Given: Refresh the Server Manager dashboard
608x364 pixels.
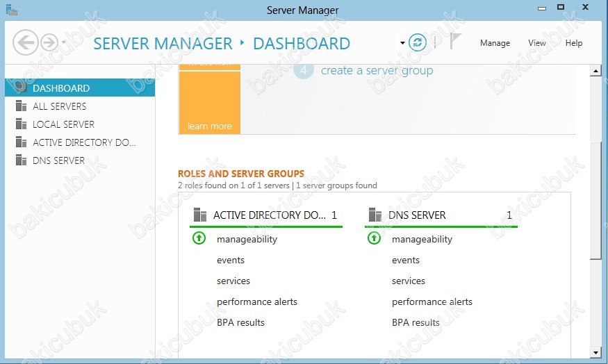Looking at the screenshot, I should coord(417,43).
